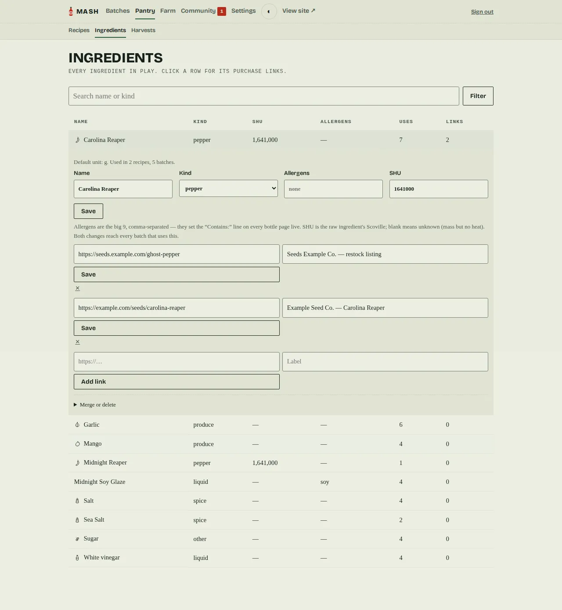Remove the carolina-reaper link with its ×
The height and width of the screenshot is (610, 562).
pos(77,342)
